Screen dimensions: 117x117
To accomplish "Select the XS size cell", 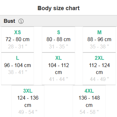I will click(x=18, y=39).
